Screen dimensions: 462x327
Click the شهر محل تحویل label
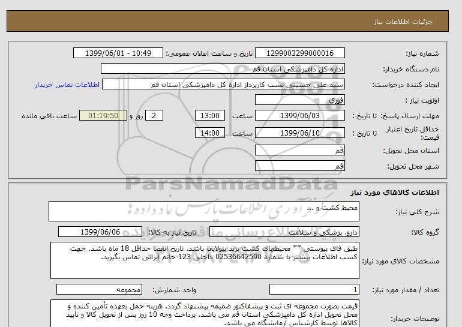click(413, 166)
